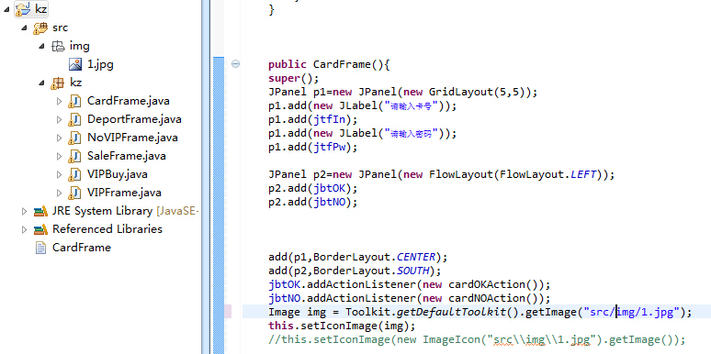Viewport: 711px width, 354px height.
Task: Click the CardFrame text file icon
Action: click(x=40, y=248)
